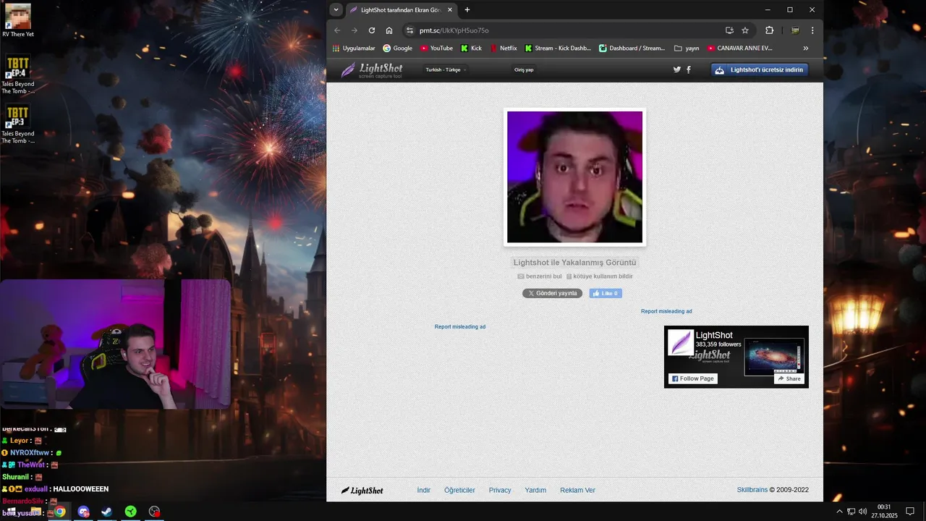Screen dimensions: 926x521
Task: Open LightShot name in the Facebook widget
Action: coord(714,335)
